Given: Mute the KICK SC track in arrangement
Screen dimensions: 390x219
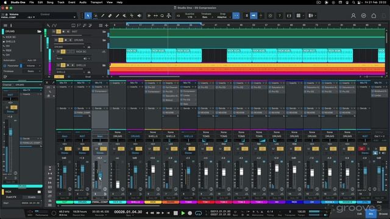Looking at the screenshot, I should pyautogui.click(x=58, y=52).
